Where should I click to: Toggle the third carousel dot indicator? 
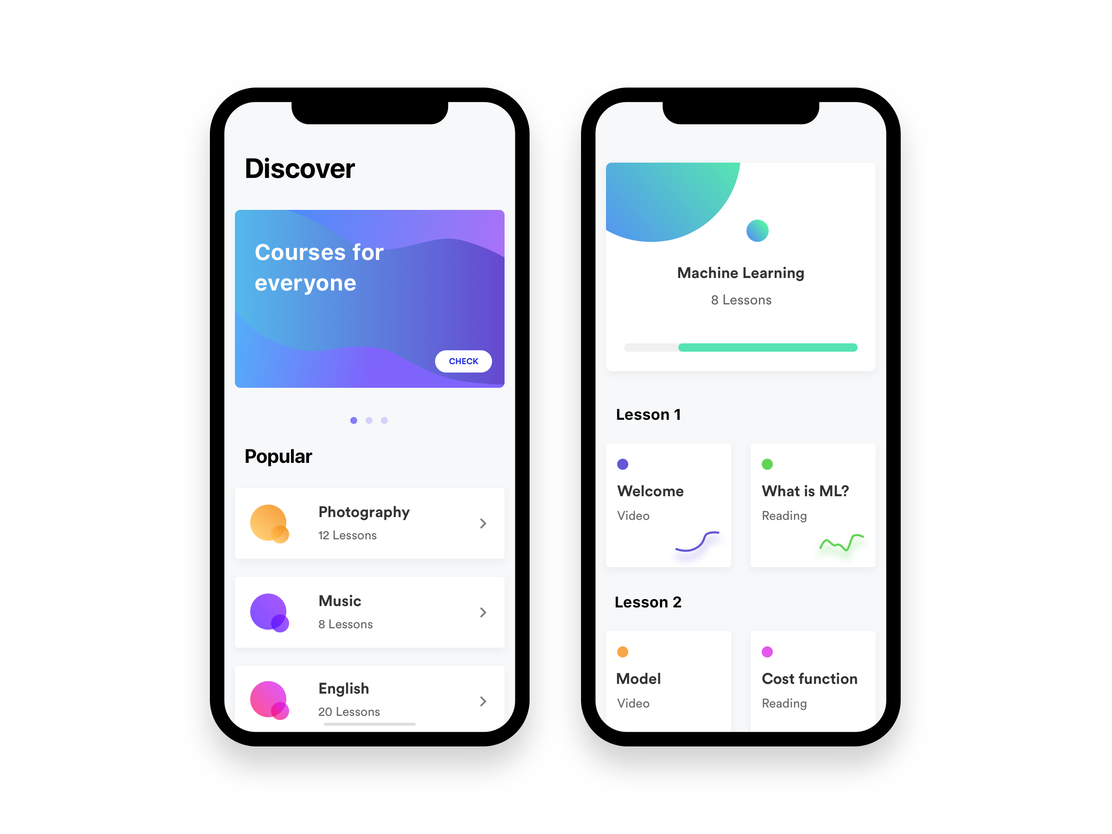click(384, 421)
